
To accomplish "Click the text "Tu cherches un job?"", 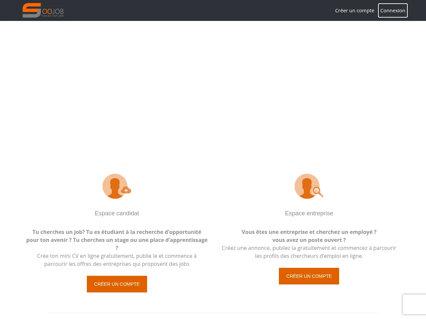I will 59,232.
